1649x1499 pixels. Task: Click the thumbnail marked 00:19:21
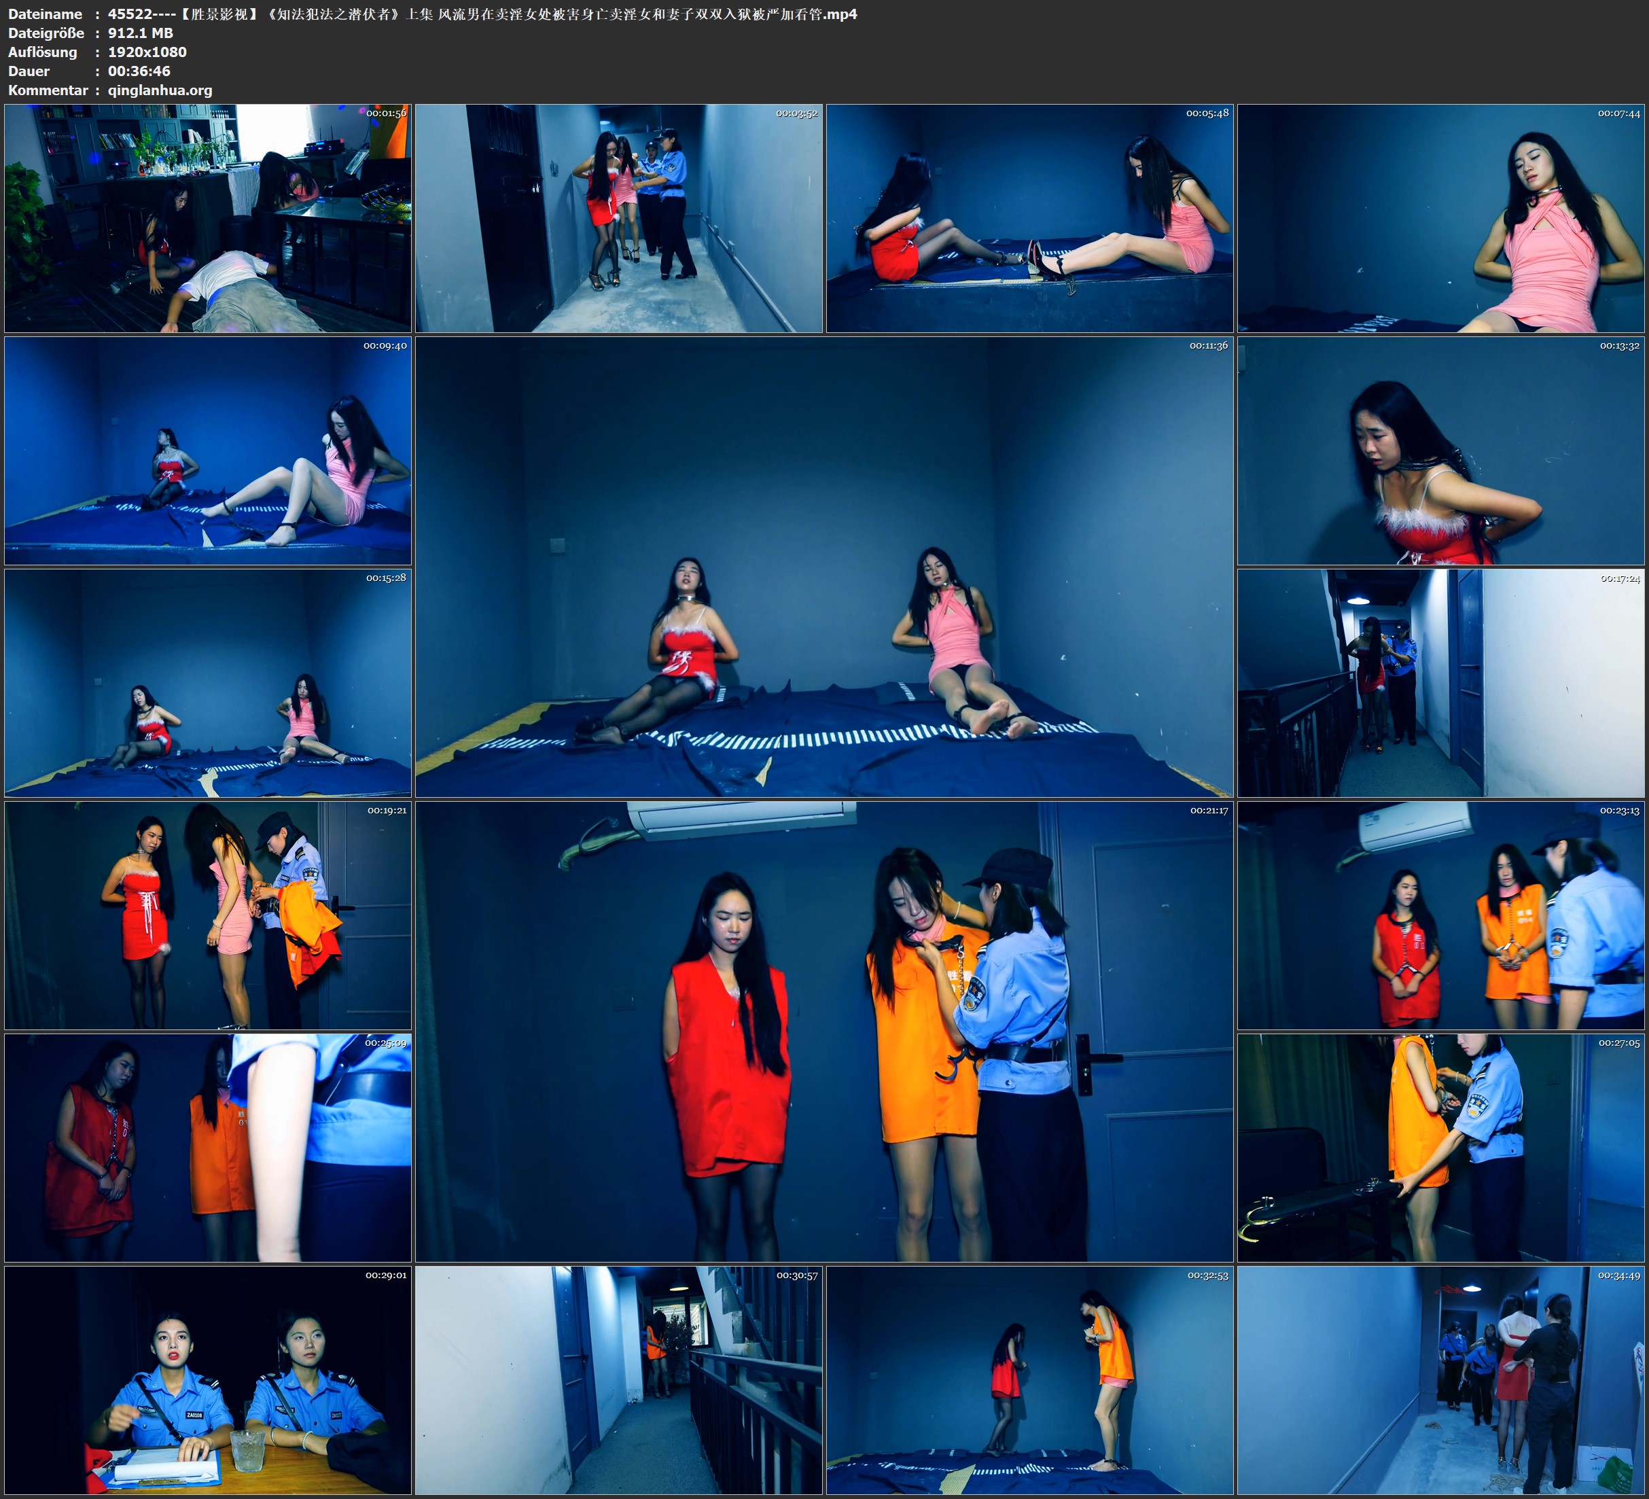[x=208, y=915]
